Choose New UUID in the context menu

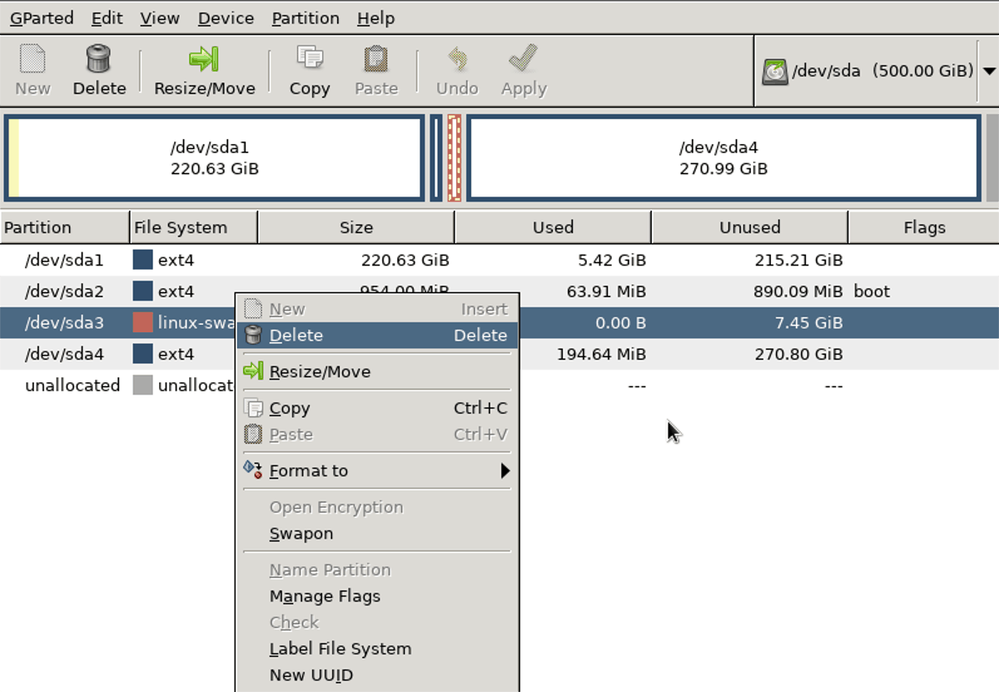click(377, 675)
